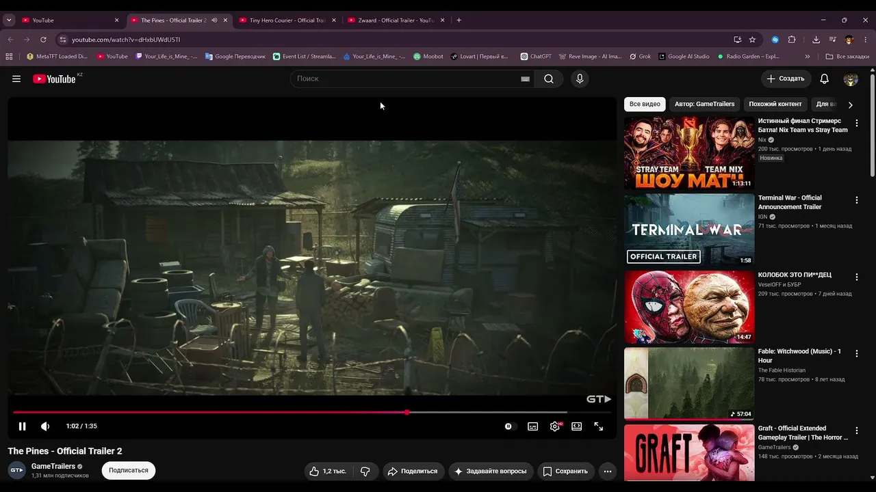Open the tab search dropdown
The height and width of the screenshot is (492, 876).
click(9, 20)
